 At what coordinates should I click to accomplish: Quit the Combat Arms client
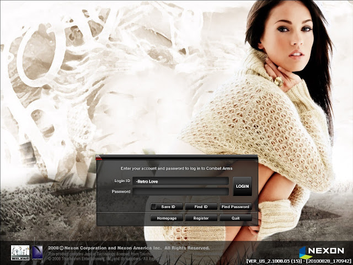[x=236, y=218]
